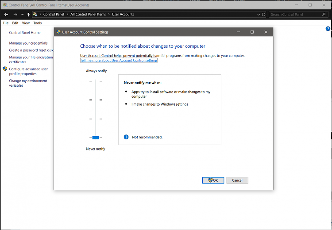Click shield icon beside Configure advanced user profile
The width and height of the screenshot is (332, 230).
click(5, 69)
